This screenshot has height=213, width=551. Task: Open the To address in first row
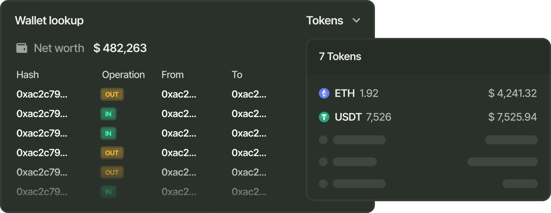(249, 95)
